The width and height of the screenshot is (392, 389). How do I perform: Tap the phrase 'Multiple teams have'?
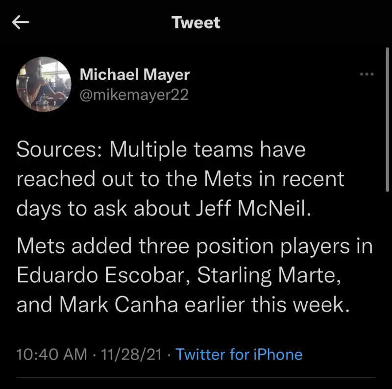pos(207,150)
